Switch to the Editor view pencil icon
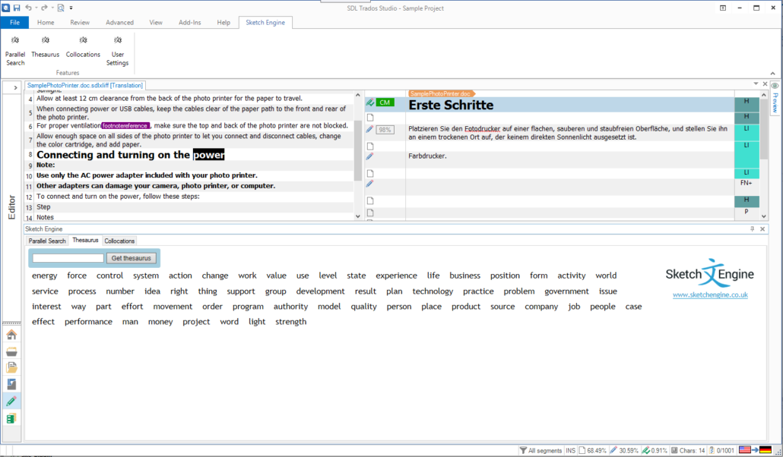This screenshot has height=457, width=783. tap(11, 402)
